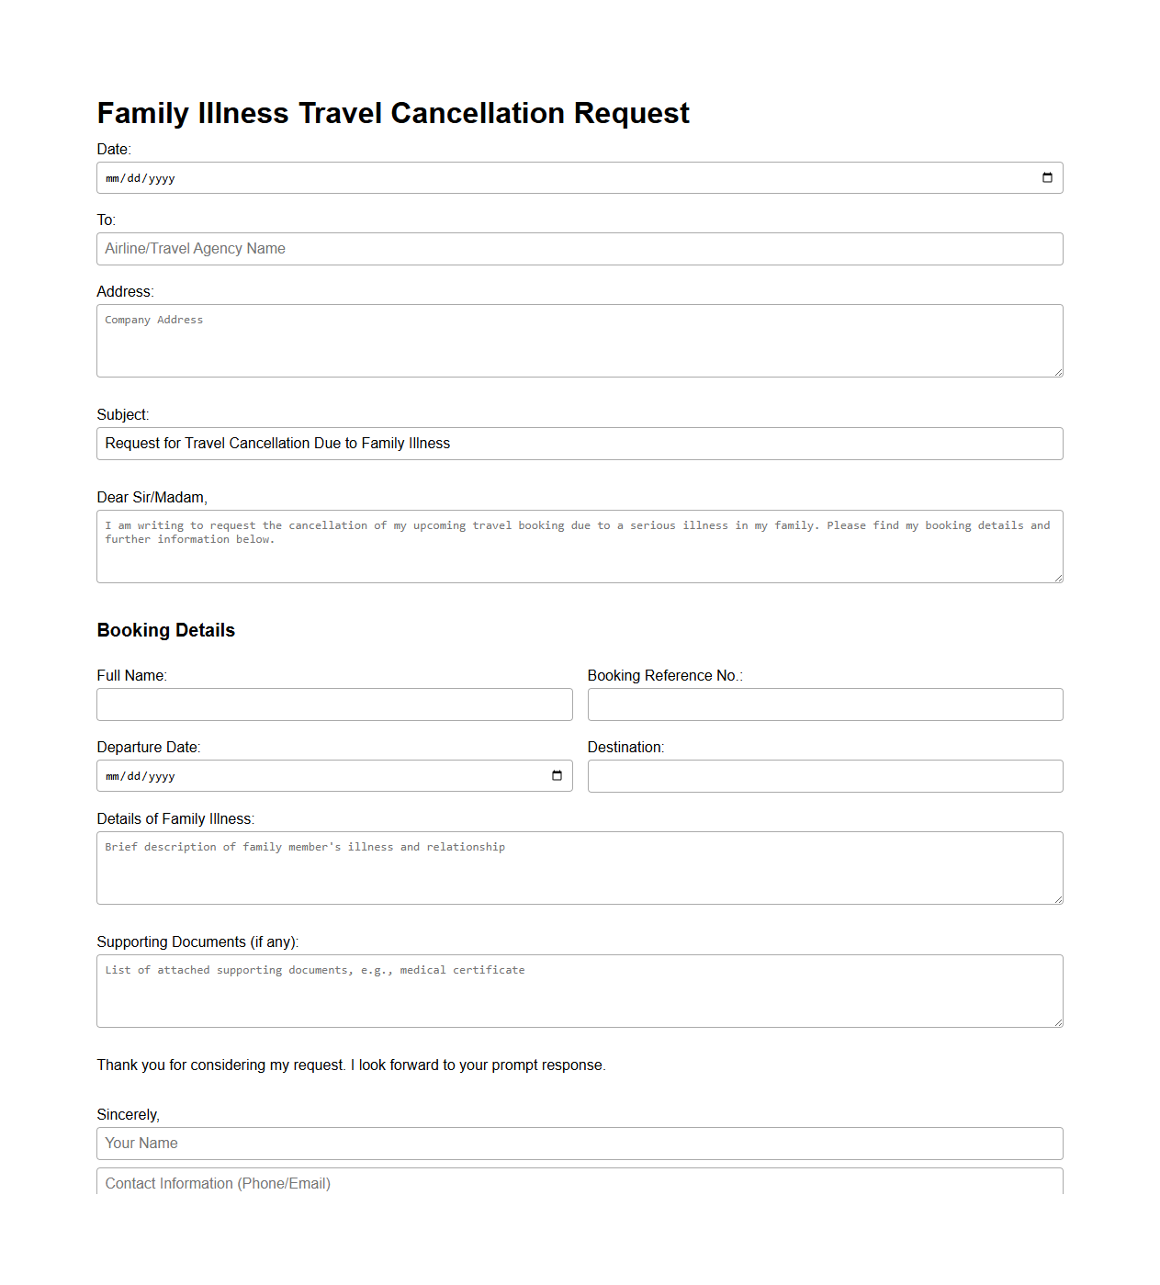
Task: Select the Airline/Travel Agency Name field
Action: [x=580, y=248]
